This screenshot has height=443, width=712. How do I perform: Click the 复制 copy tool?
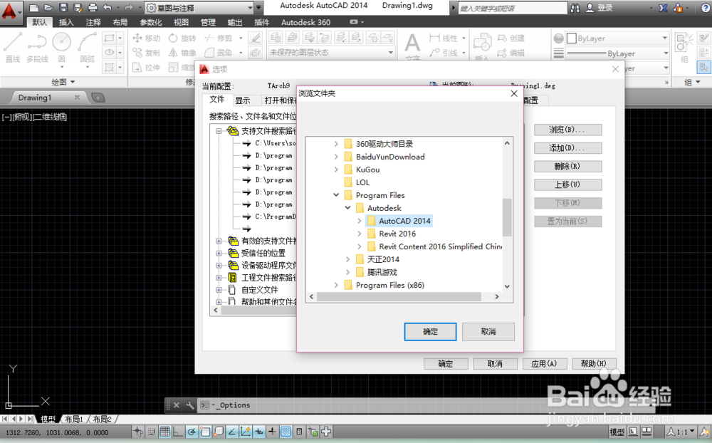146,53
